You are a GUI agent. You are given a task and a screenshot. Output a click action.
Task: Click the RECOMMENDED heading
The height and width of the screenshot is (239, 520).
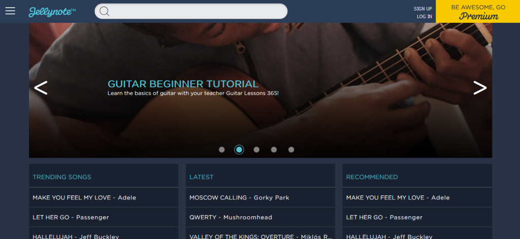click(372, 177)
